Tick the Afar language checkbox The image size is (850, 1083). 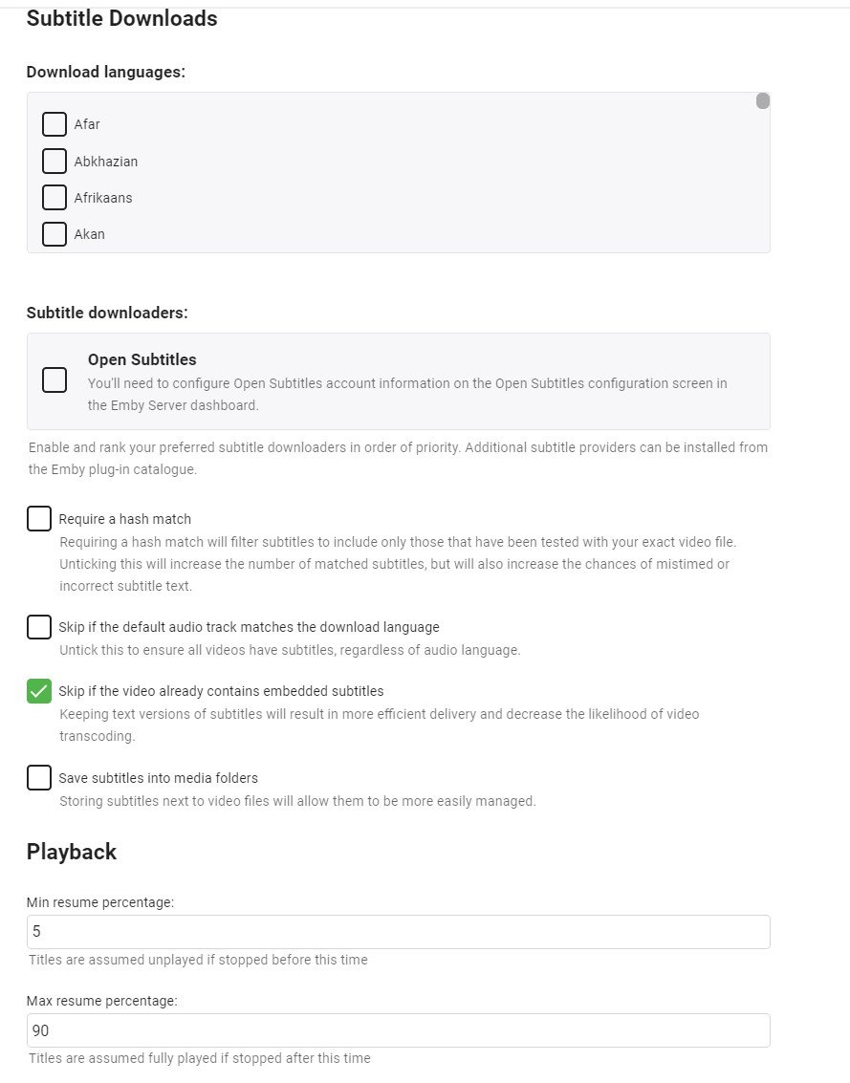coord(54,124)
